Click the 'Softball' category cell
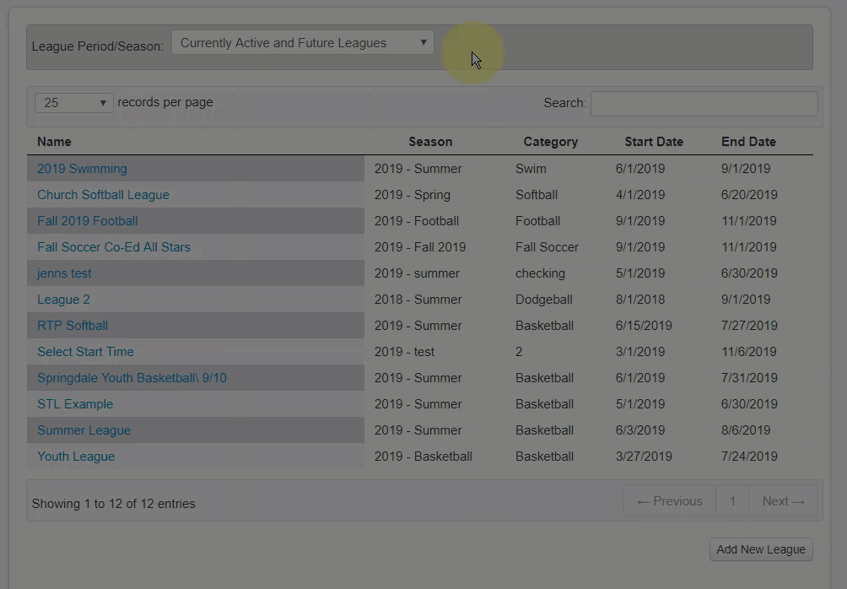The width and height of the screenshot is (847, 589). [537, 195]
